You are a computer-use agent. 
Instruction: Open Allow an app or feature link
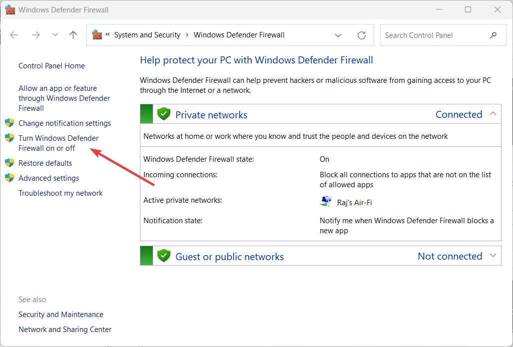[64, 98]
